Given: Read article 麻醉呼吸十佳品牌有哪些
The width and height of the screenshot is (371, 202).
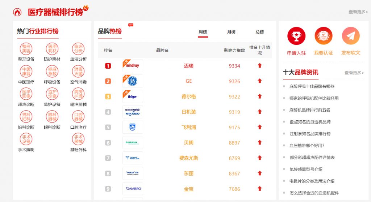Looking at the screenshot, I should click(312, 86).
